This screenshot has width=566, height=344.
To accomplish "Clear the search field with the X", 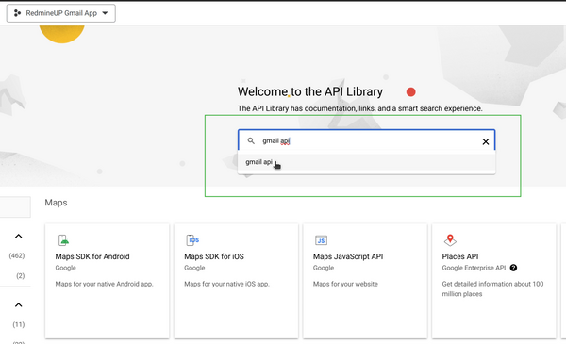I will point(486,141).
